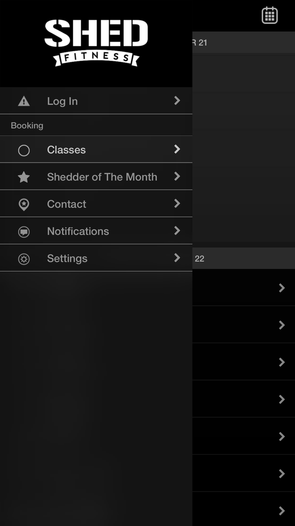
Task: Tap the gear icon beside Settings
Action: (x=24, y=259)
